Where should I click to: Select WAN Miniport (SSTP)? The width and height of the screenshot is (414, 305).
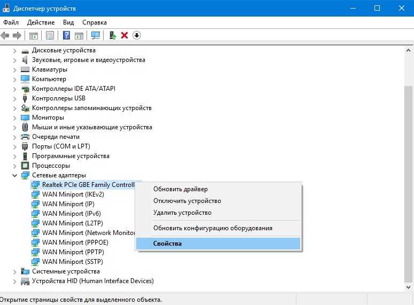point(73,262)
